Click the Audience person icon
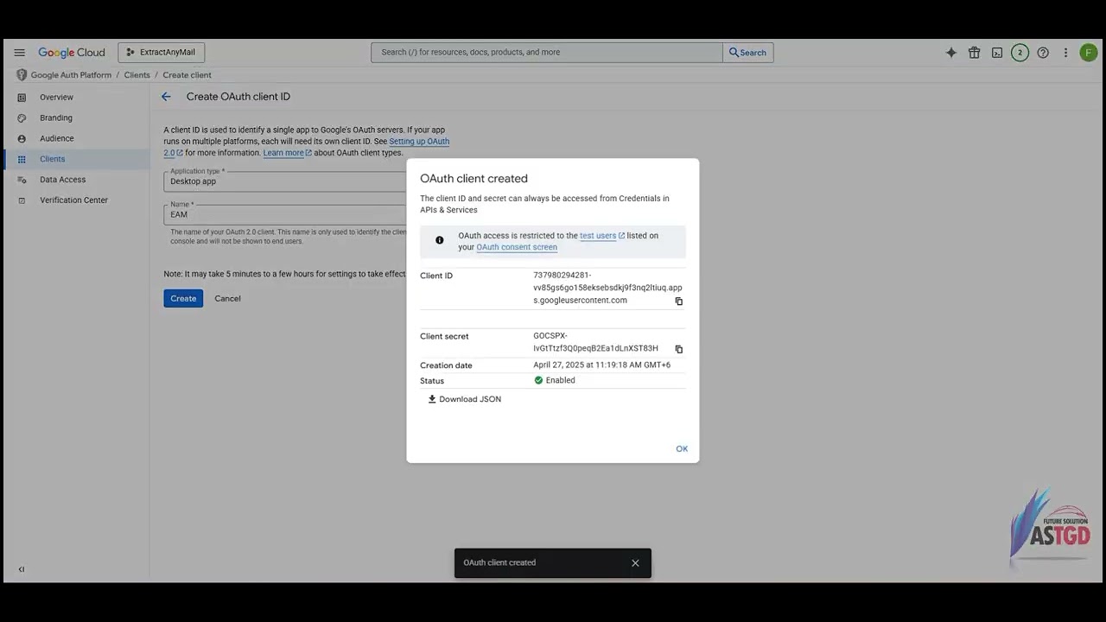 pyautogui.click(x=22, y=138)
